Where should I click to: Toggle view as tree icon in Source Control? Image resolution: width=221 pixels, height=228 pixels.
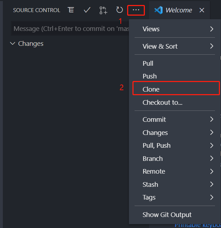pos(71,10)
